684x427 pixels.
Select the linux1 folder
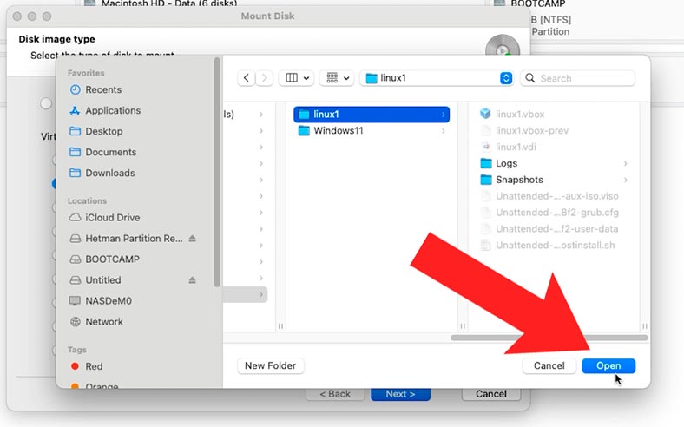372,115
